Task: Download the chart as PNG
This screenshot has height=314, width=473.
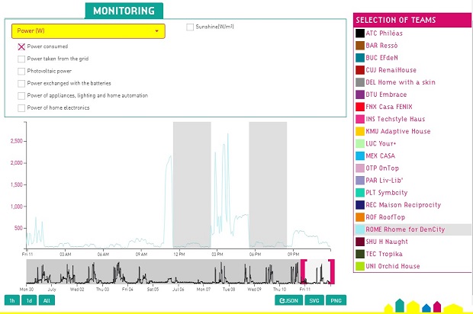Action: [x=336, y=300]
